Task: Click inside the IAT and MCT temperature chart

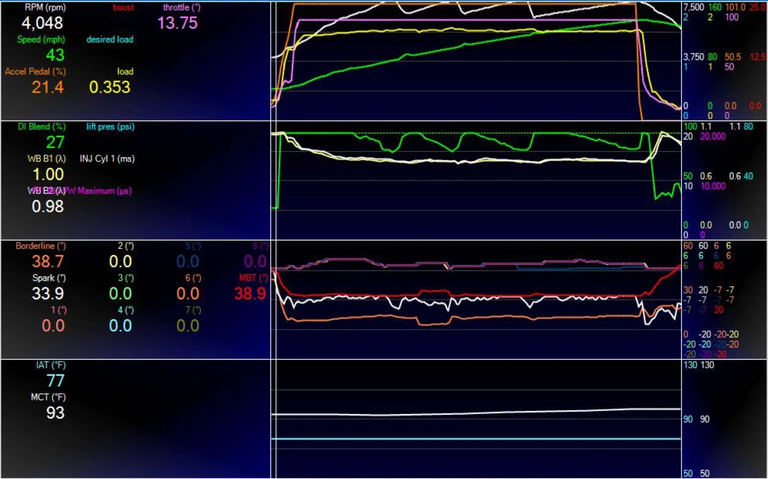Action: click(x=476, y=419)
